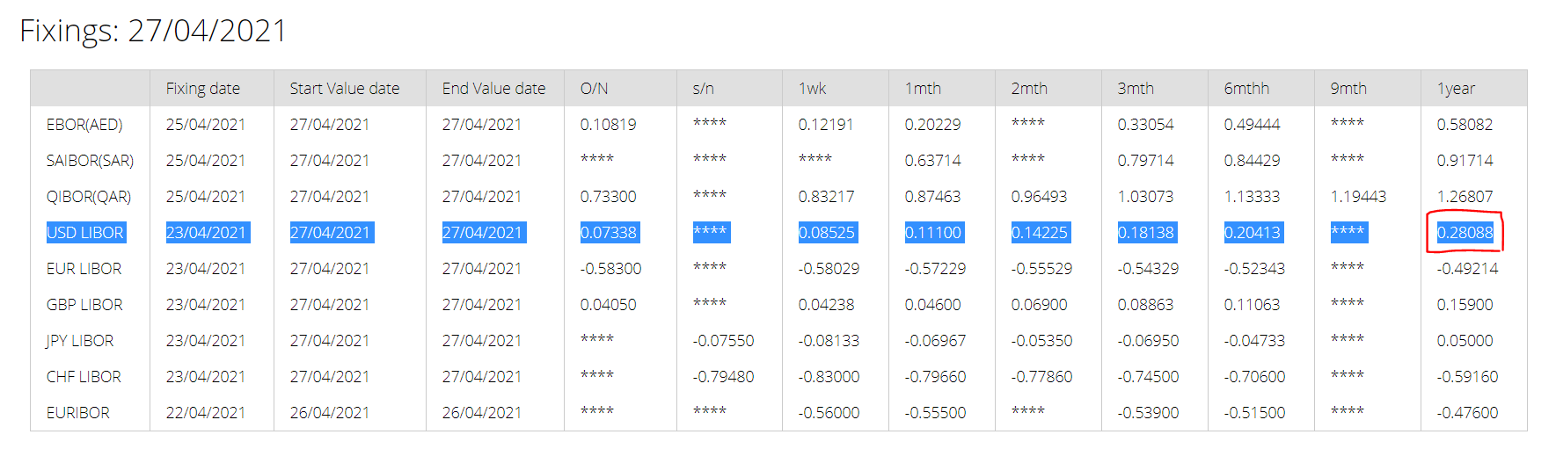Select the EBOR(AED) row label
Screen dimensions: 1556x449
(x=84, y=125)
